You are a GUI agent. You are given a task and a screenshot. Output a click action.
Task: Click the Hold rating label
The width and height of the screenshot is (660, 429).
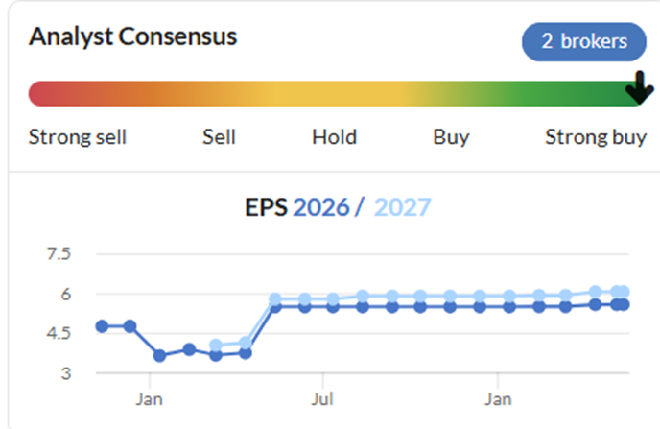334,137
